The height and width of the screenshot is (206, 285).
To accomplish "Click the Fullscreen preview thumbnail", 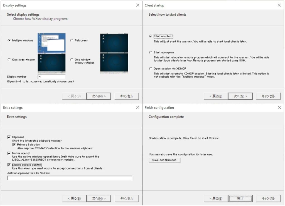I will [x=114, y=43].
